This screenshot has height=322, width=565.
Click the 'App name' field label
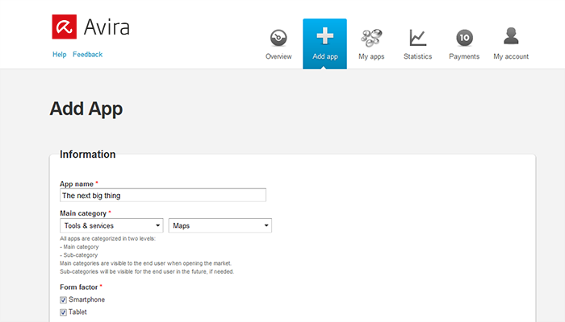(x=77, y=184)
